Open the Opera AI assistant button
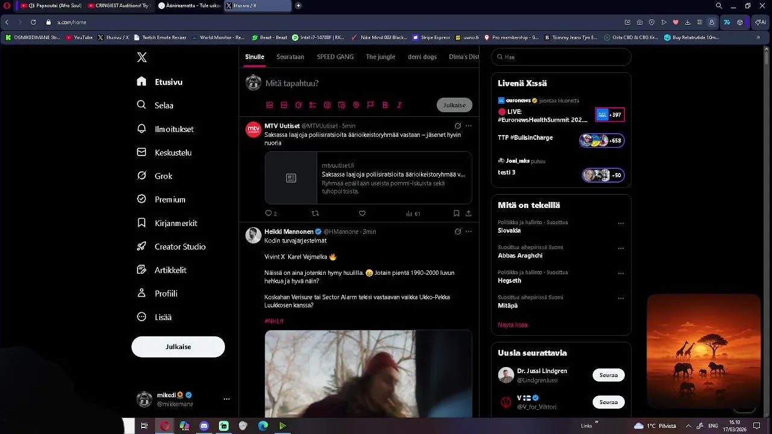 [x=760, y=22]
